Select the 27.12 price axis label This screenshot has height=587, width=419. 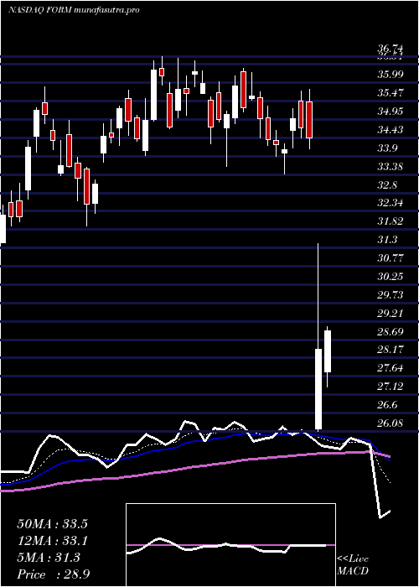click(391, 387)
